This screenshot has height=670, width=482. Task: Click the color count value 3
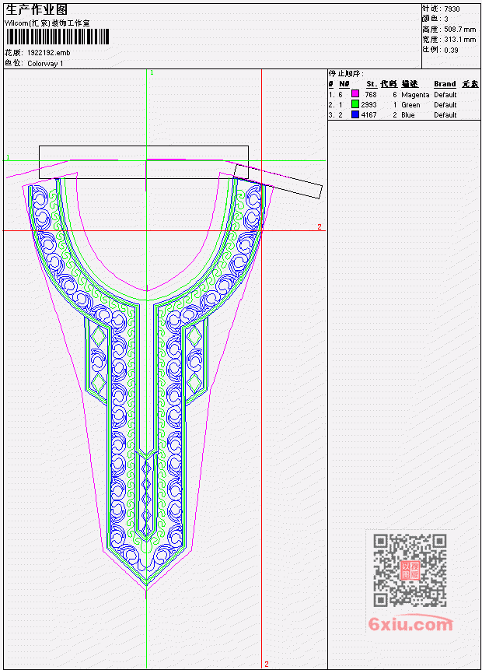pyautogui.click(x=446, y=19)
